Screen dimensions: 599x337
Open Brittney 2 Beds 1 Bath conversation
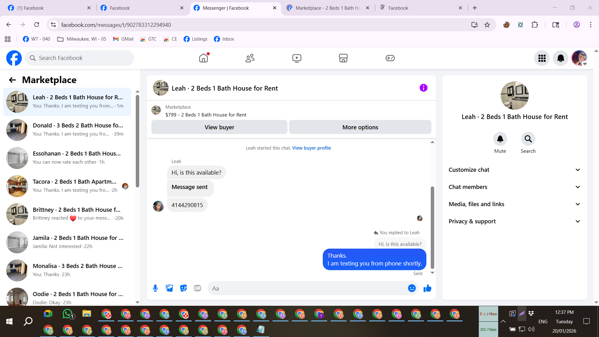click(x=67, y=214)
